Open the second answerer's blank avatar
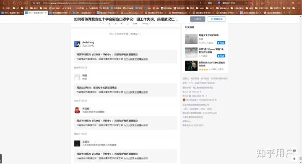Image resolution: width=302 pixels, height=164 pixels. [x=77, y=77]
